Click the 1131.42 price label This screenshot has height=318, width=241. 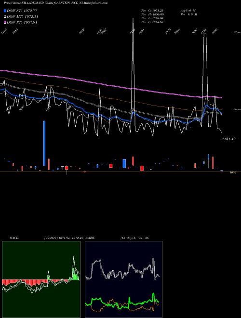pos(228,139)
